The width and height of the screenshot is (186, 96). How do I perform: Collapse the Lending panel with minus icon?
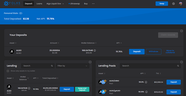[x=90, y=62]
